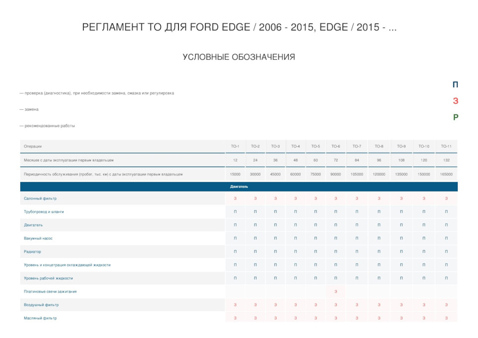
Task: Click the Регламент ТО для Ford Edge title
Action: [x=239, y=27]
